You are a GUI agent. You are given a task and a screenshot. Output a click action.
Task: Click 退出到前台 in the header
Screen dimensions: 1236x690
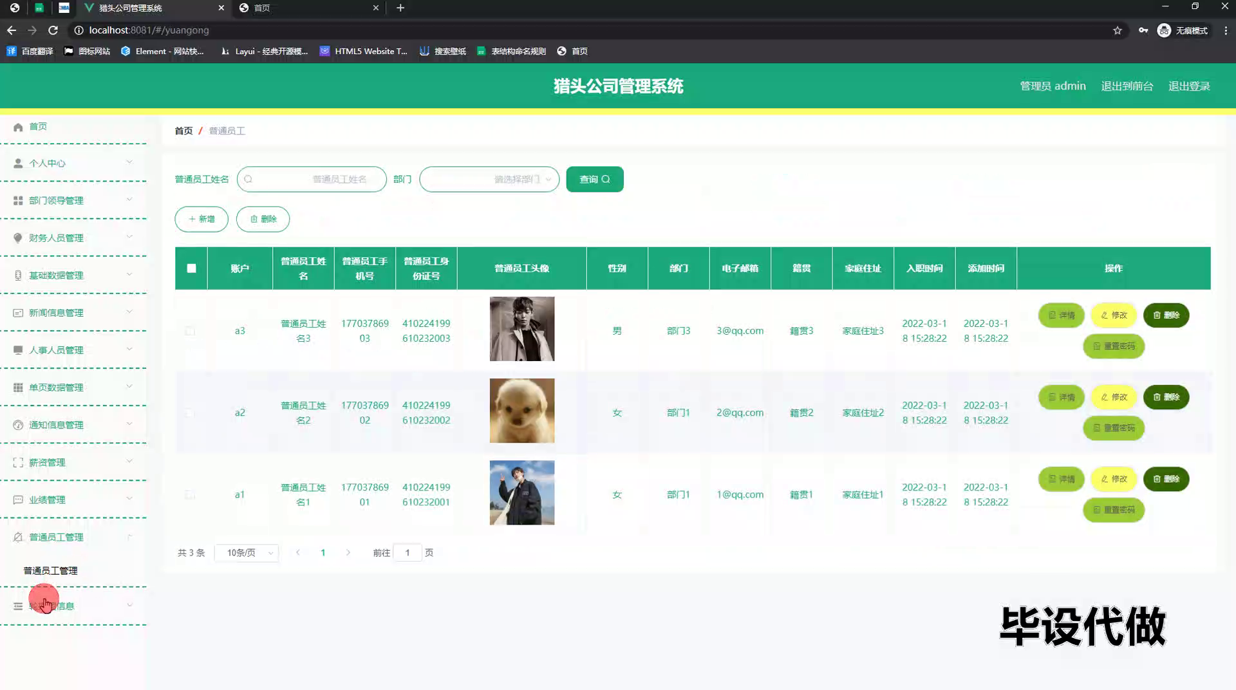[1127, 86]
